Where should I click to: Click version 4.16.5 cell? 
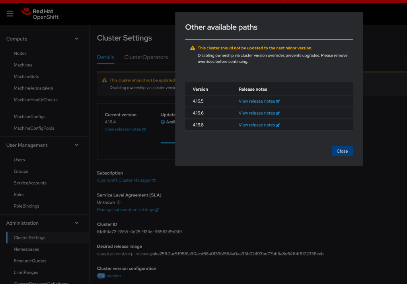click(198, 101)
